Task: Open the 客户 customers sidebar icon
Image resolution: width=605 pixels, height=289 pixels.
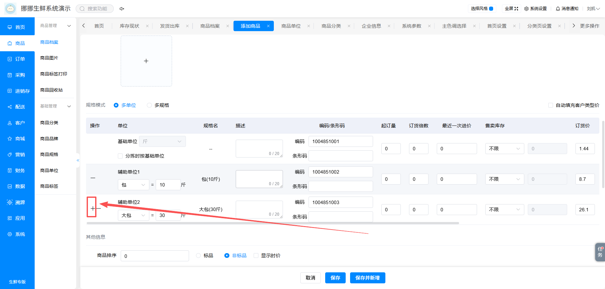Action: pos(10,123)
